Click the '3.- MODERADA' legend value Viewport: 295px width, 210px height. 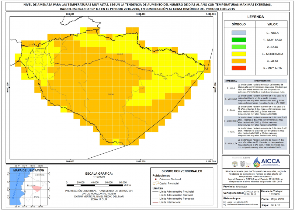(273, 54)
